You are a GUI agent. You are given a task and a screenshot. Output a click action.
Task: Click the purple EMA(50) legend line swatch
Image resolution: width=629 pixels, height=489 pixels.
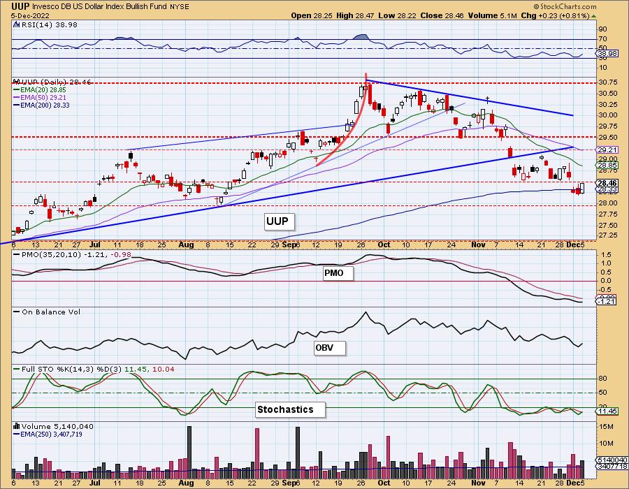17,97
